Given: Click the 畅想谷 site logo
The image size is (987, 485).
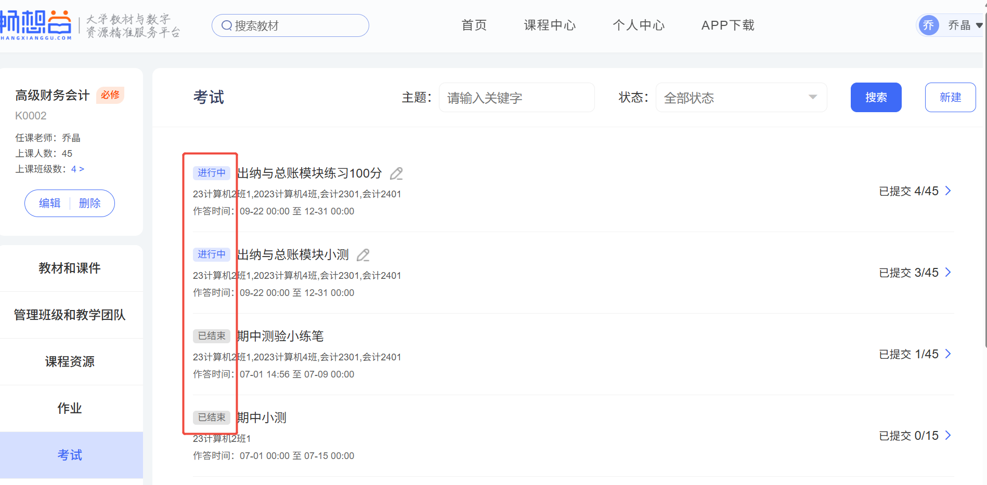Looking at the screenshot, I should click(35, 24).
